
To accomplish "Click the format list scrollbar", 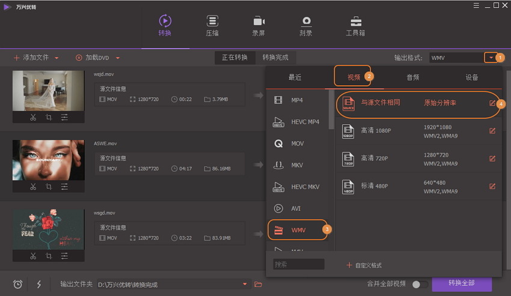I will click(331, 110).
